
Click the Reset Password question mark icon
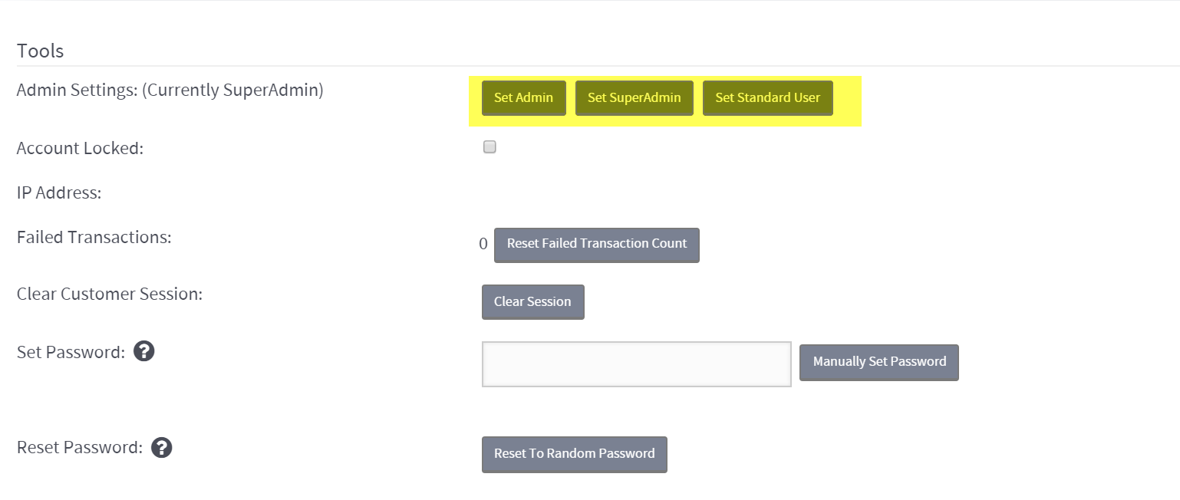162,446
